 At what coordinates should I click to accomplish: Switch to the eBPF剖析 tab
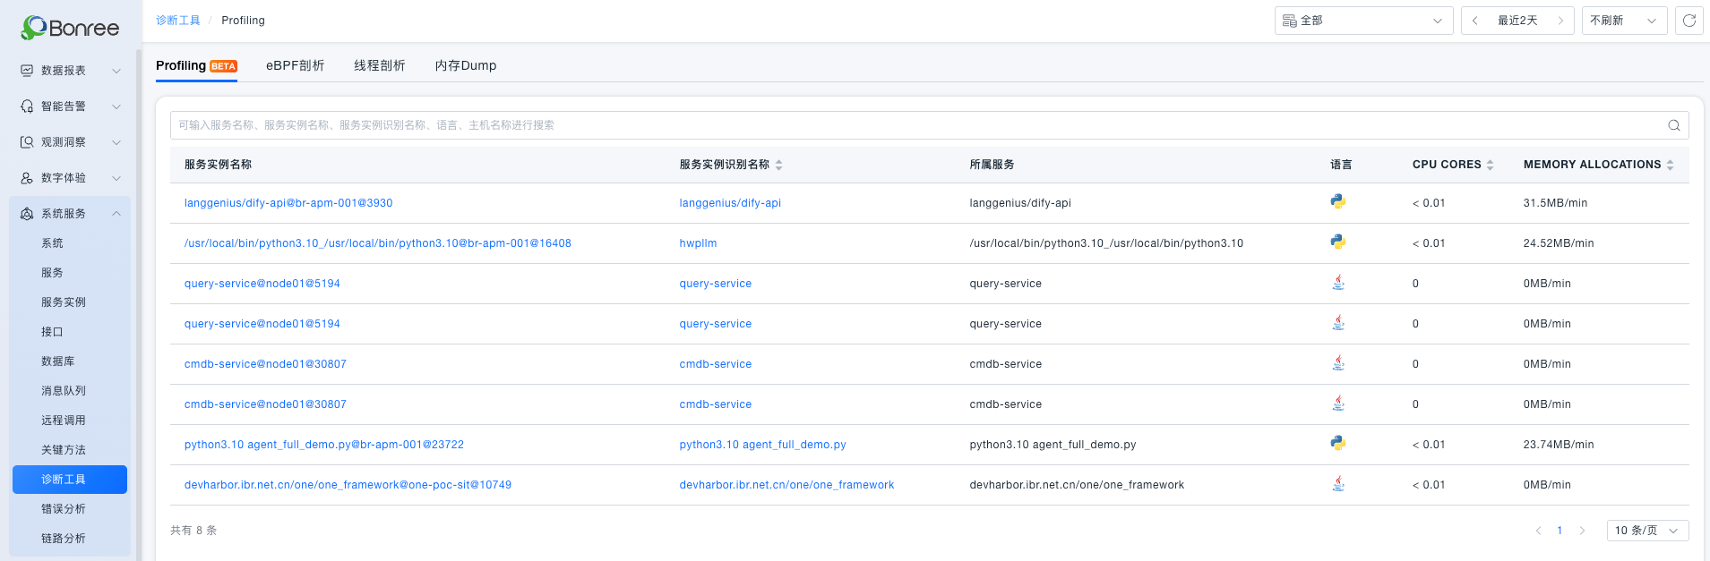coord(295,66)
